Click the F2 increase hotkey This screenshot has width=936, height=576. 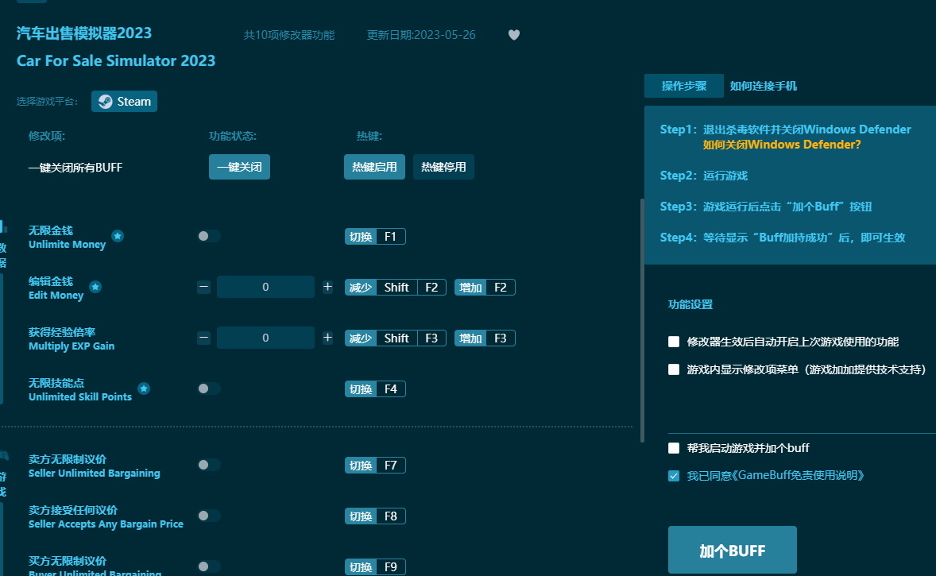(x=485, y=287)
